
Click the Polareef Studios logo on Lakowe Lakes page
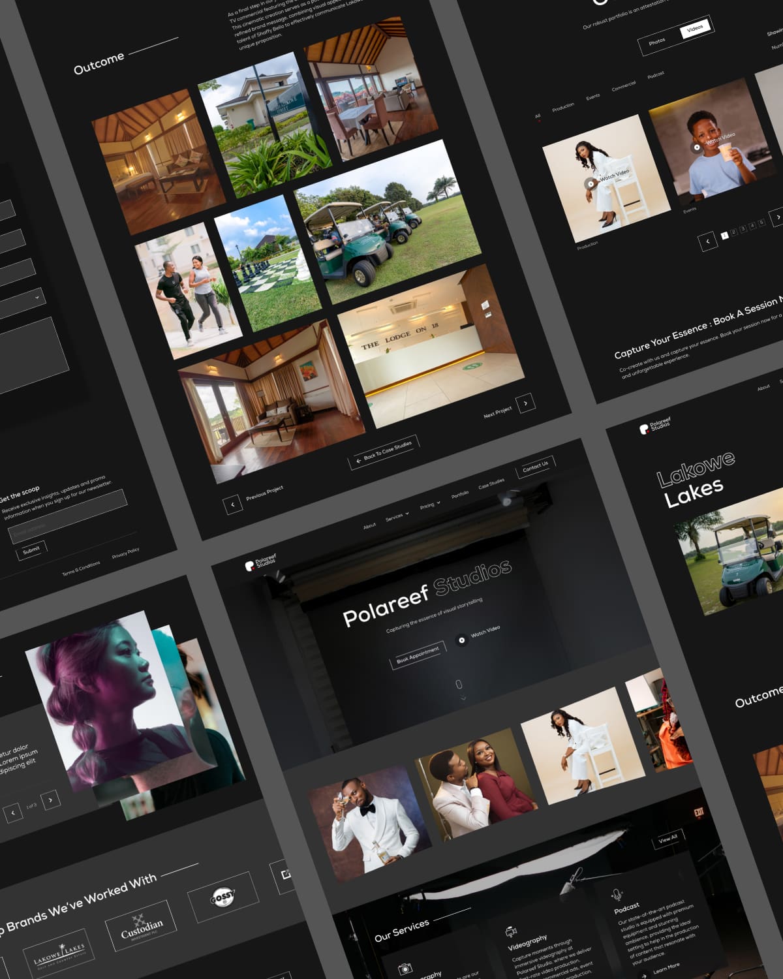tap(655, 426)
